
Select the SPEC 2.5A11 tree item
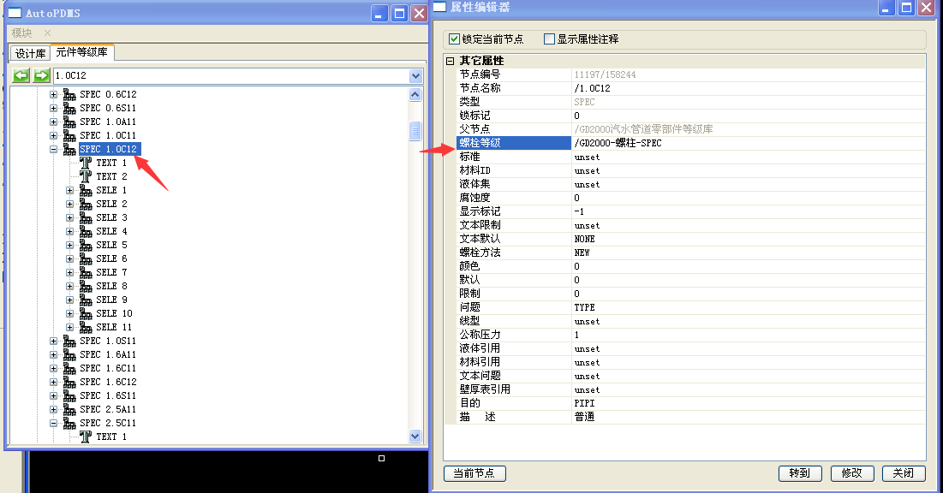108,409
